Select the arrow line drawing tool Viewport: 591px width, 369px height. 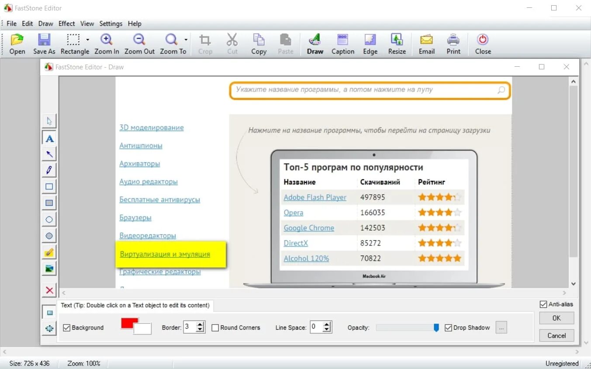(49, 154)
